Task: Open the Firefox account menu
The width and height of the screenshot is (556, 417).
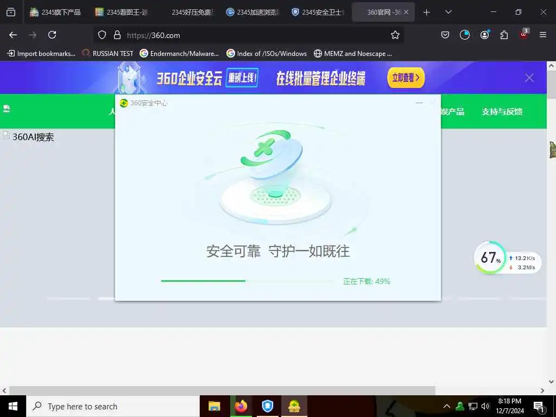Action: tap(484, 35)
